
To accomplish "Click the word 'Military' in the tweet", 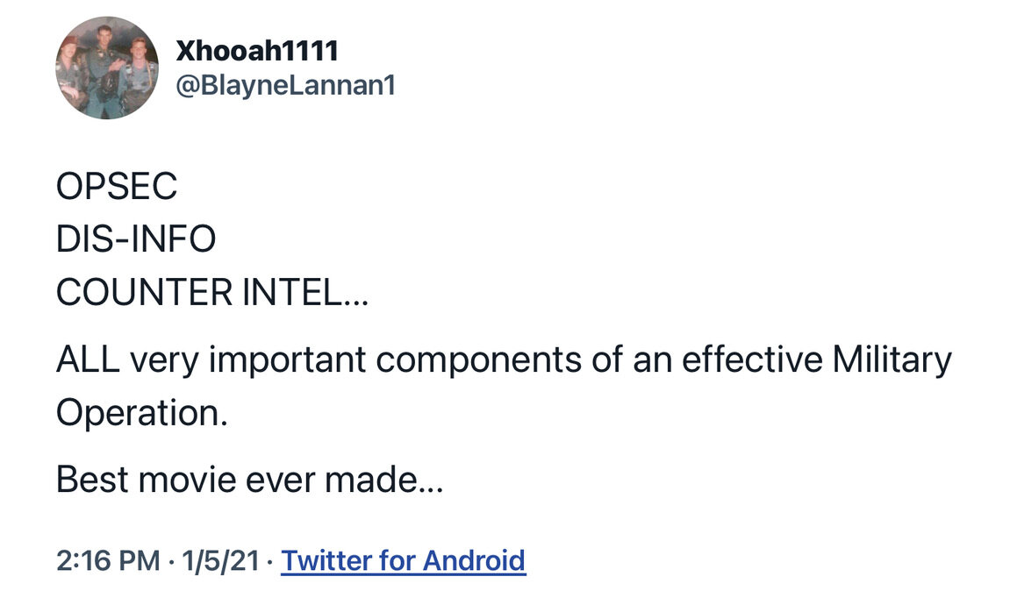I will pos(892,360).
